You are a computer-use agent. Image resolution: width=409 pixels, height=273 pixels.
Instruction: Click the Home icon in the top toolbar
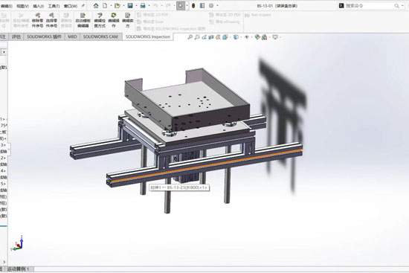pyautogui.click(x=96, y=5)
